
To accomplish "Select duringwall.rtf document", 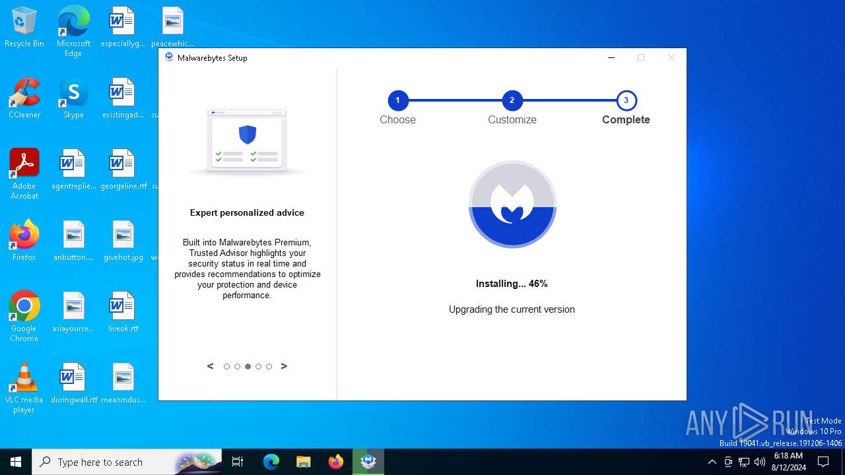I will coord(73,384).
